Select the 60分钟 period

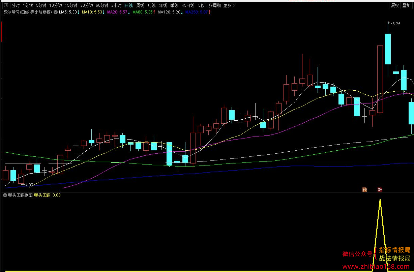[102, 5]
